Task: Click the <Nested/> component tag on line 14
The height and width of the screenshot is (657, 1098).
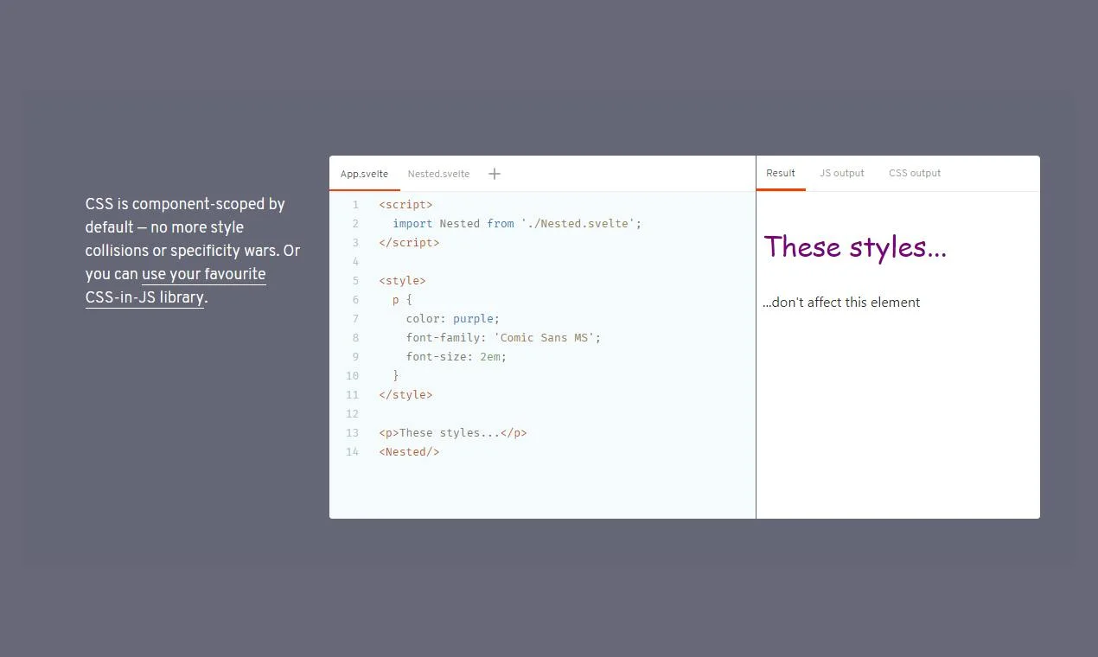Action: click(409, 452)
